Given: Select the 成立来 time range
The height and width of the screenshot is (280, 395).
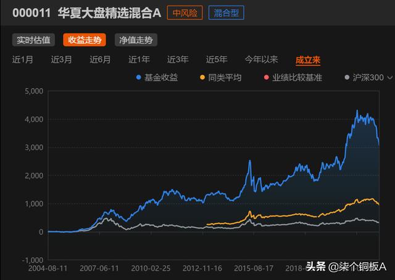Looking at the screenshot, I should (x=308, y=60).
